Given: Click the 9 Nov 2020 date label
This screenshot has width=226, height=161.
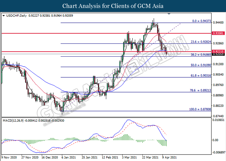Looking at the screenshot, I should tap(10, 158).
